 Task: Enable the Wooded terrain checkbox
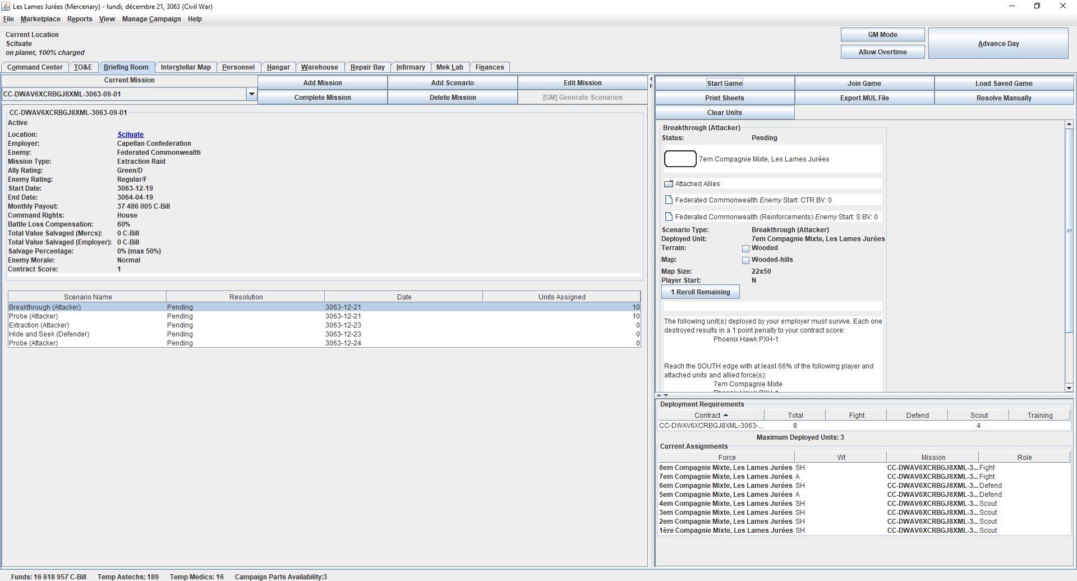pyautogui.click(x=746, y=248)
